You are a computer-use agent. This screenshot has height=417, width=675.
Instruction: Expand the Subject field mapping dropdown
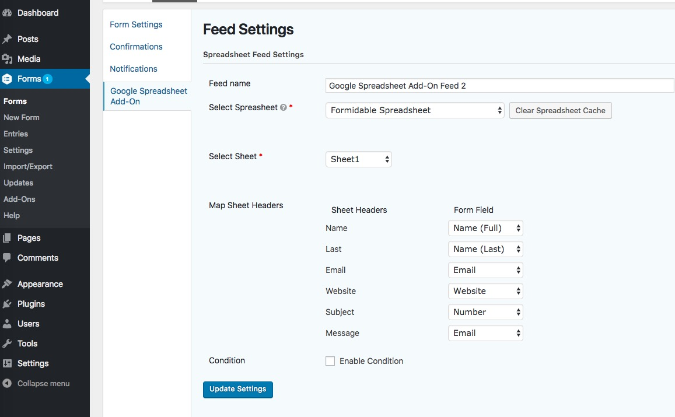point(485,312)
